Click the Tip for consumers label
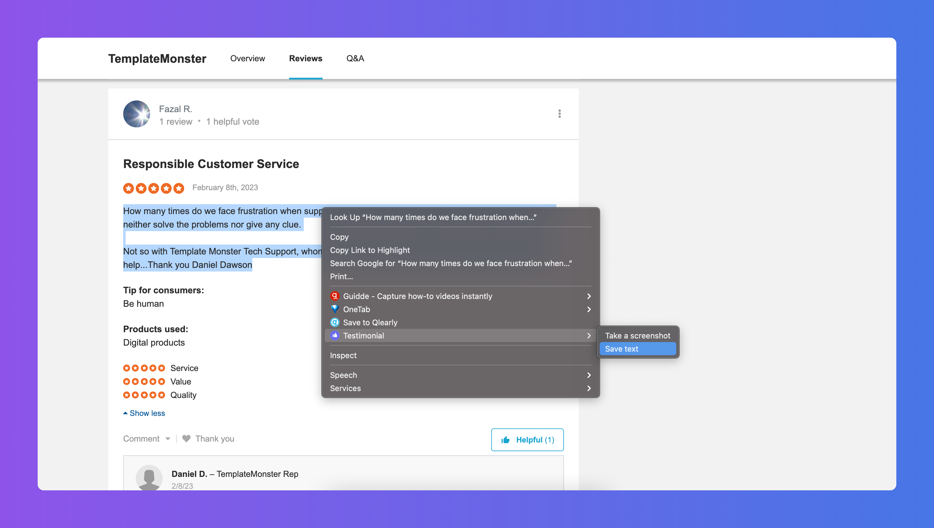 [164, 290]
